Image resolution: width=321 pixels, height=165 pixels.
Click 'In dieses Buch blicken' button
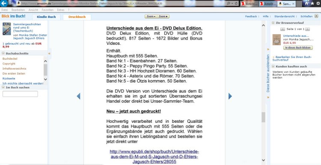[x=298, y=48]
